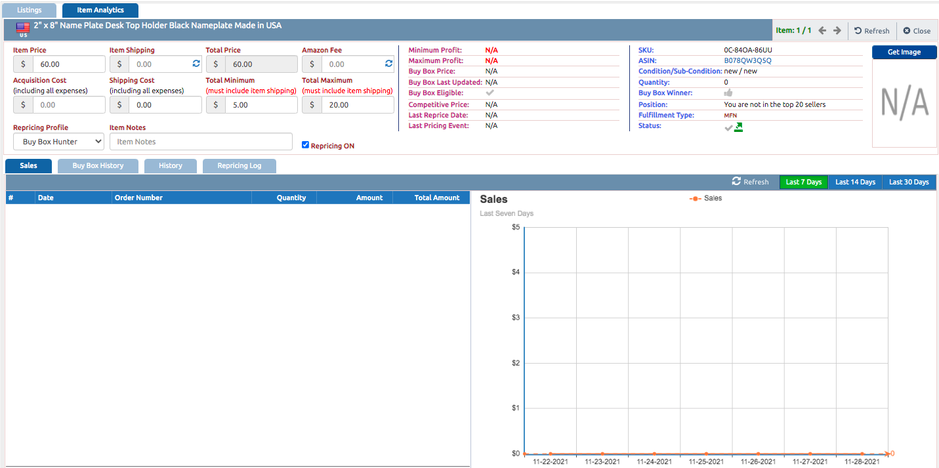Go to the previous item arrow

click(822, 31)
